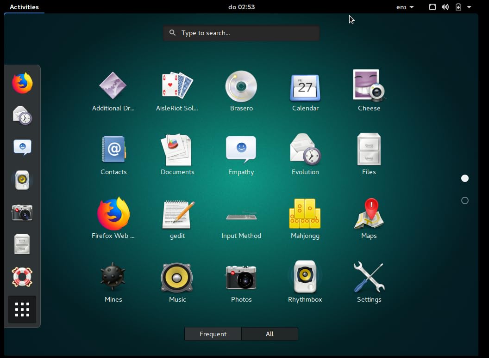Click the volume speaker icon
This screenshot has height=358, width=489.
(x=445, y=7)
